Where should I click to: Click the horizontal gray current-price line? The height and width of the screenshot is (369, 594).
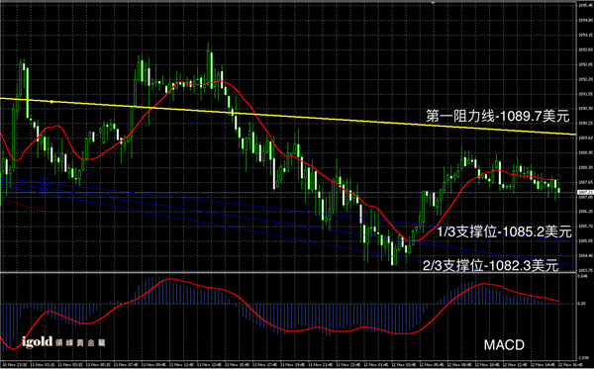[288, 193]
